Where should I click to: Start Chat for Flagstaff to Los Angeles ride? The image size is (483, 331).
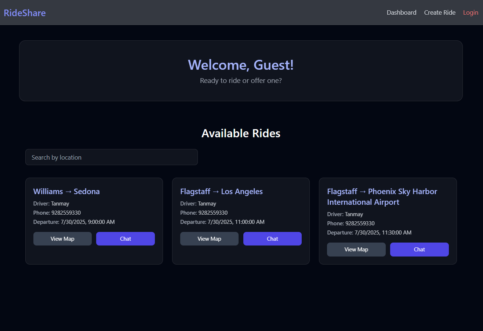point(272,239)
